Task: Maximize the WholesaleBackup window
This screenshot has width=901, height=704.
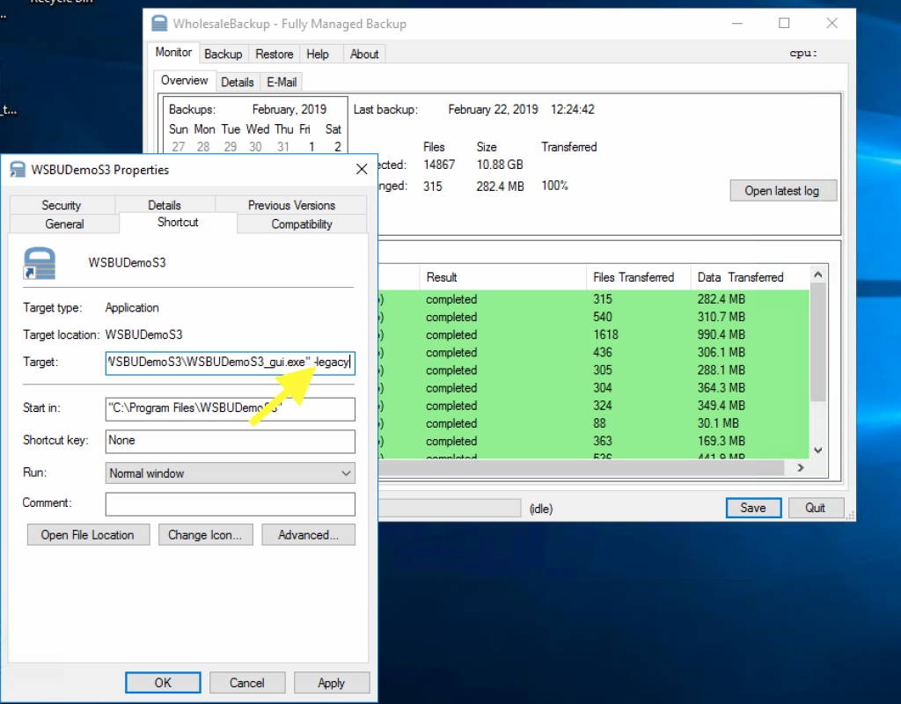Action: click(x=784, y=24)
